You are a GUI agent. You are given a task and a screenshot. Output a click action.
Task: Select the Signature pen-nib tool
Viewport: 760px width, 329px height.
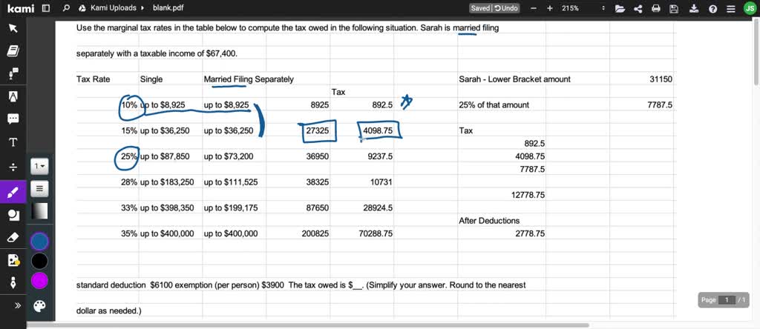click(x=13, y=282)
